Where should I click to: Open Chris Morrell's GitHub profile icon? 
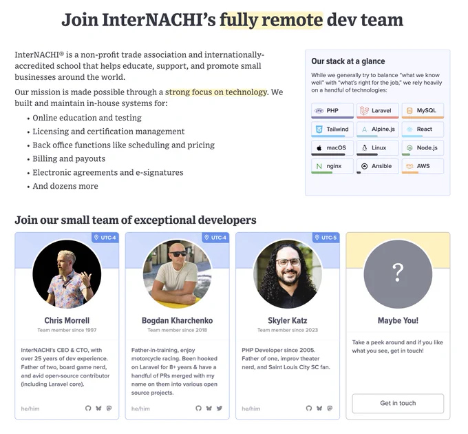tap(88, 409)
